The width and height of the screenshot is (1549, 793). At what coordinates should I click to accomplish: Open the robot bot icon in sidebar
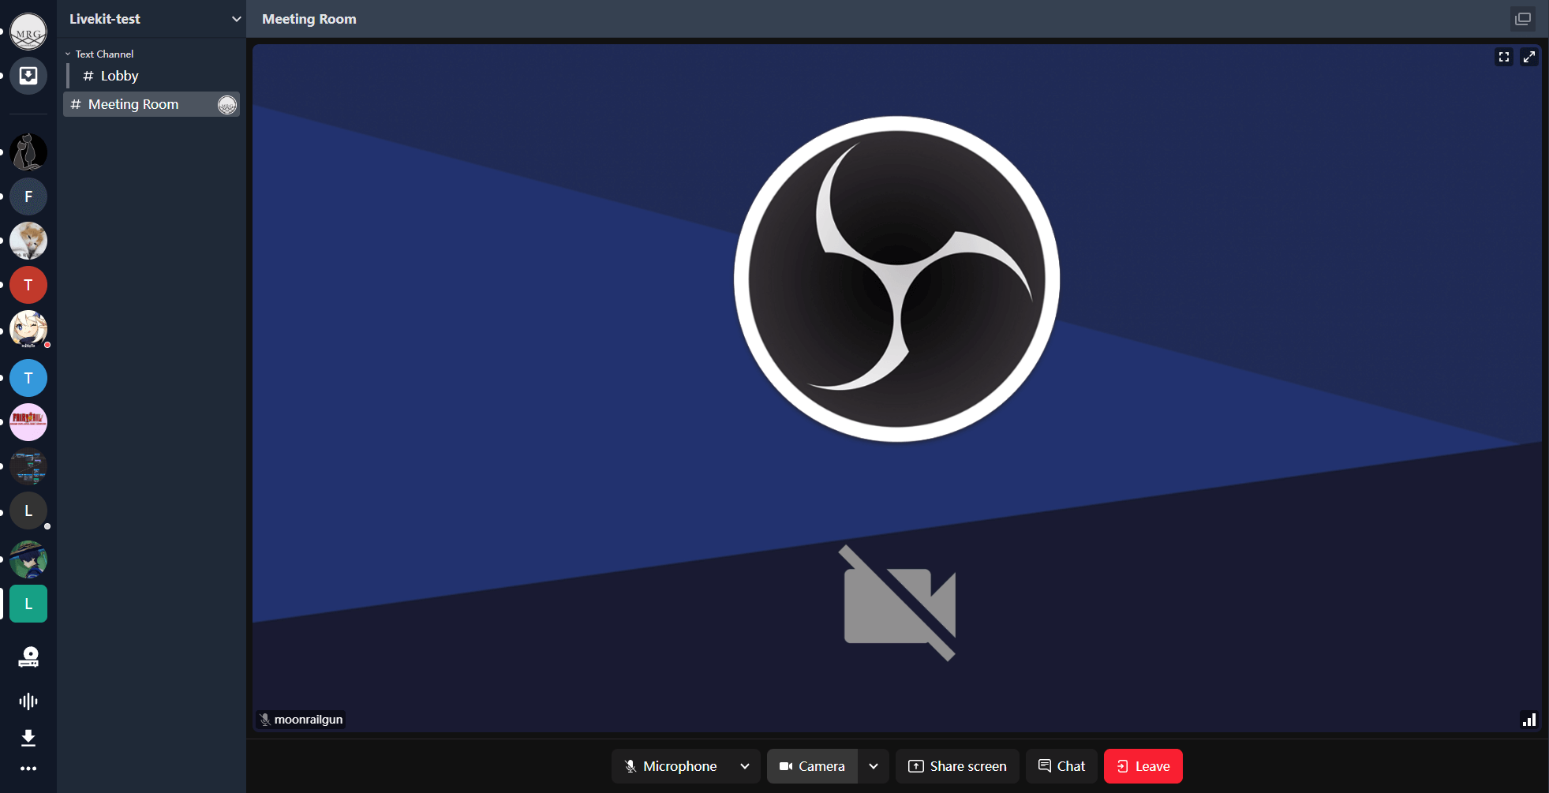point(28,657)
